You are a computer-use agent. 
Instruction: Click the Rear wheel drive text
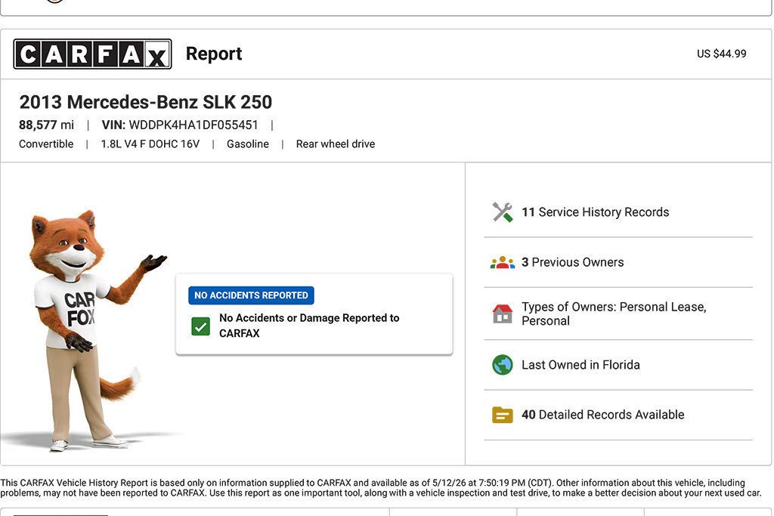(335, 144)
